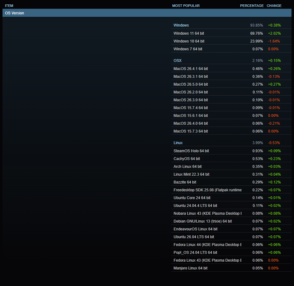Select the Windows 7 64 bit row
This screenshot has height=286, width=294.
(231, 49)
